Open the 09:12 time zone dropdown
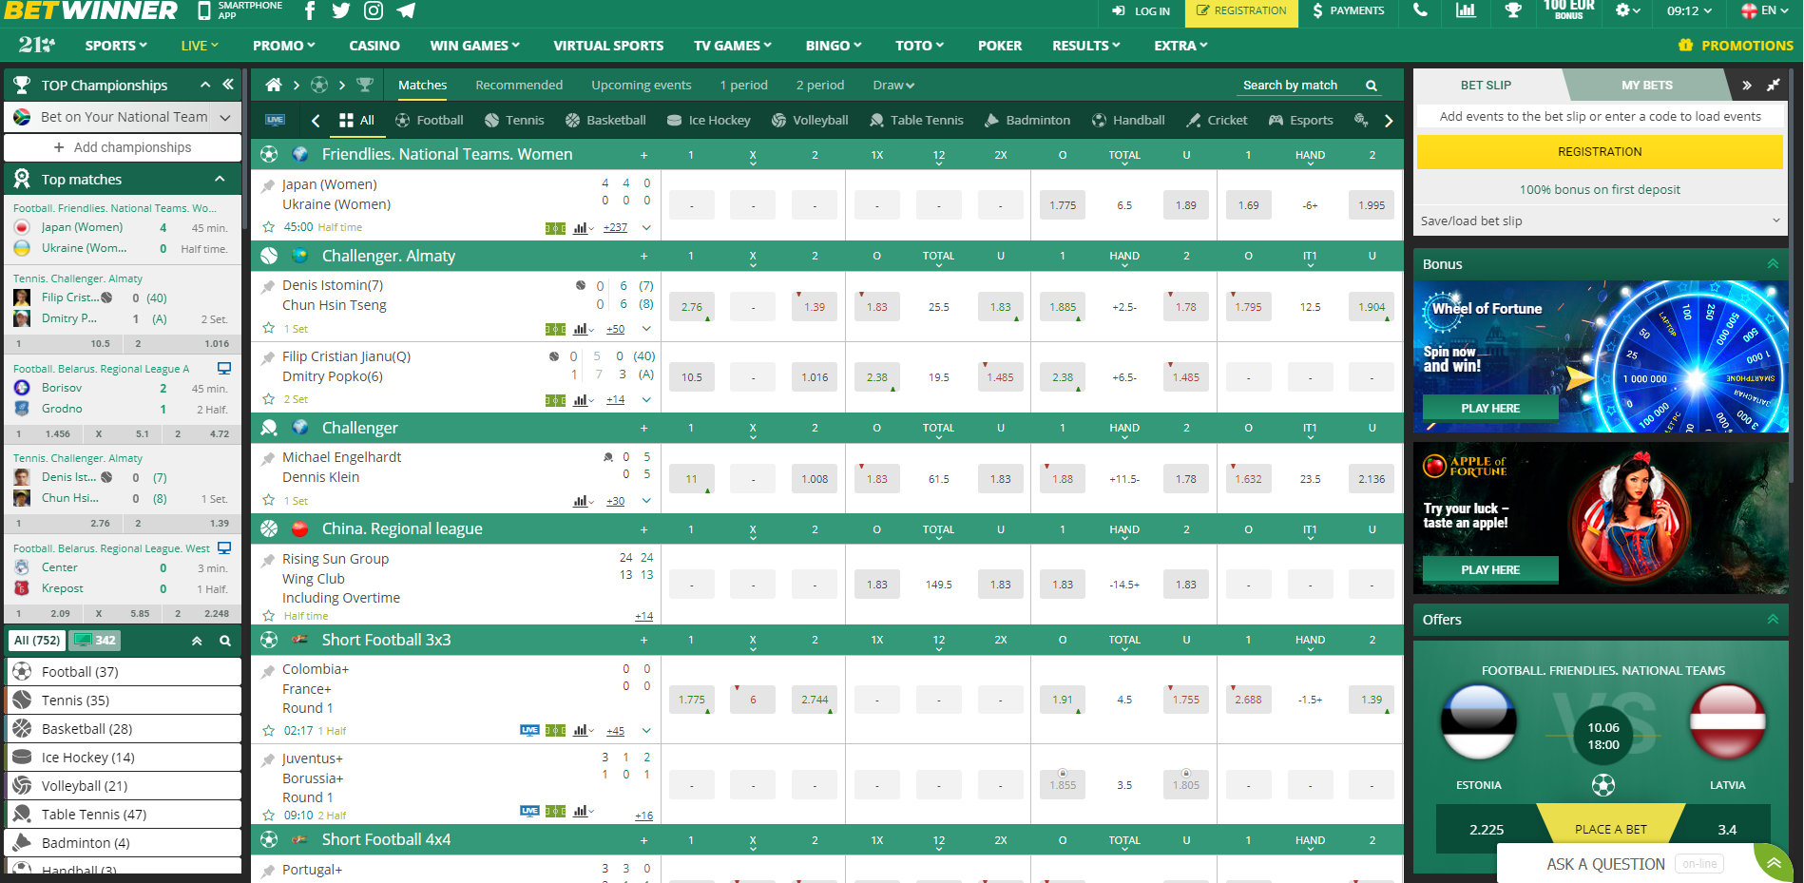Image resolution: width=1804 pixels, height=883 pixels. (1689, 10)
